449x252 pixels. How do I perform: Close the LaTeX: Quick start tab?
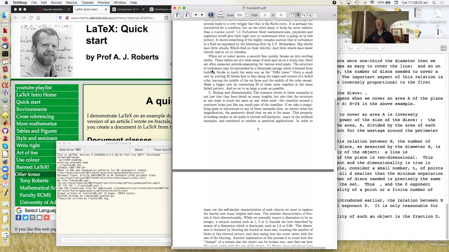coord(106,9)
